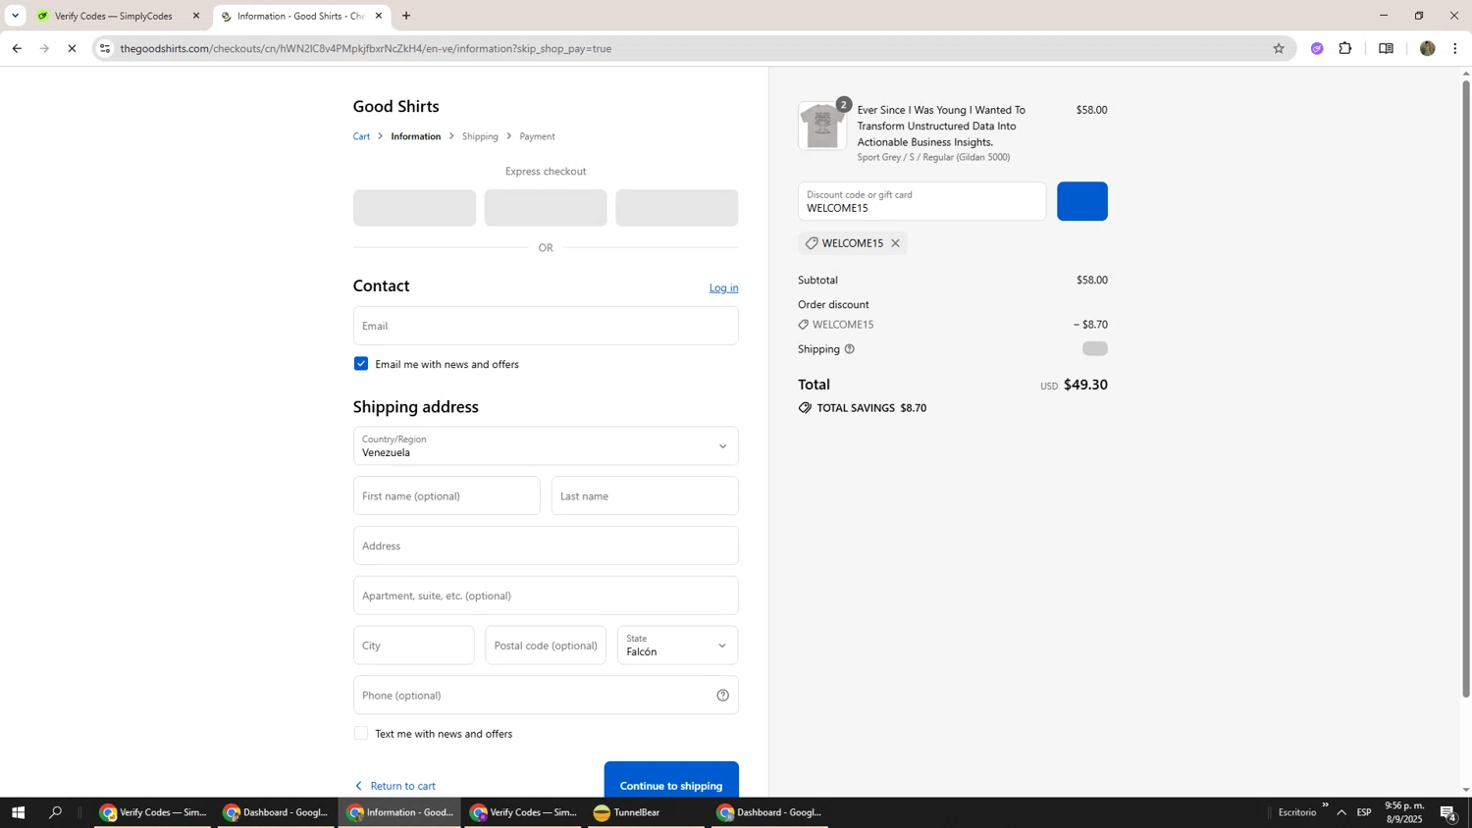The image size is (1472, 828).
Task: Focus the Apartment, suite field
Action: (x=546, y=595)
